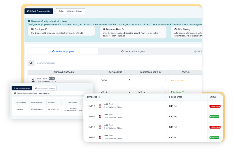The width and height of the screenshot is (233, 152).
Task: Click the STATUS header in the attendance log
Action: coord(213,97)
